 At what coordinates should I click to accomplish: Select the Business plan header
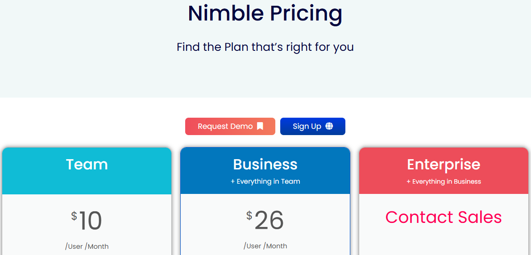tap(265, 171)
